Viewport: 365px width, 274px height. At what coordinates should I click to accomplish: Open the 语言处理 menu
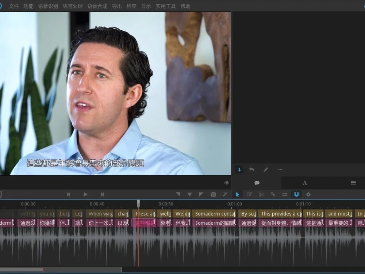73,6
